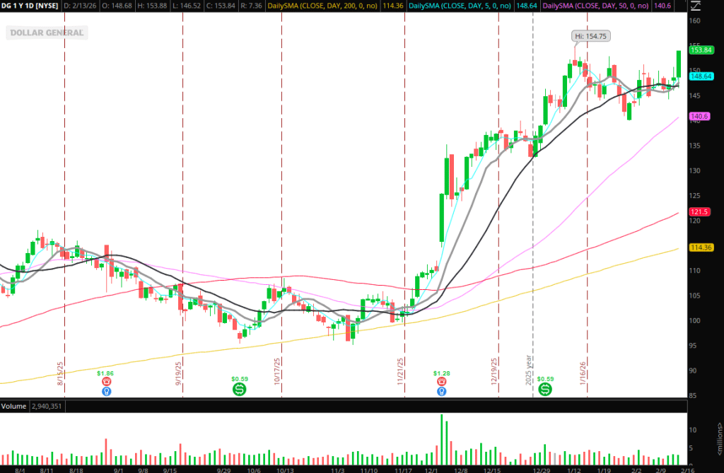The width and height of the screenshot is (724, 473).
Task: Click the green 153.84 last price bubble
Action: [700, 50]
